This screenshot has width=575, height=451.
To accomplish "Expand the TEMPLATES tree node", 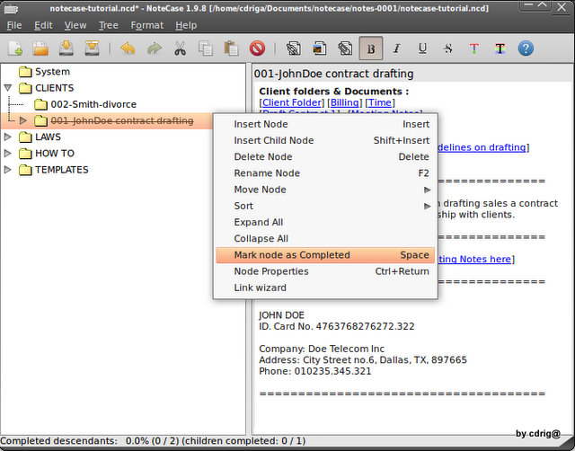I will click(x=8, y=170).
